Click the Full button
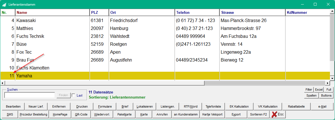 pos(328,90)
